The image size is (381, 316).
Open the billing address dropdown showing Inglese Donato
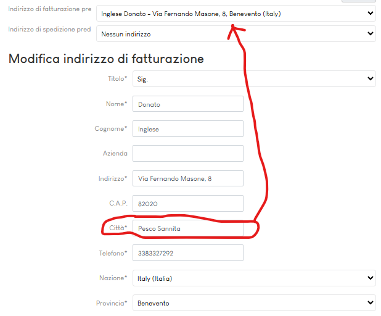(x=236, y=13)
